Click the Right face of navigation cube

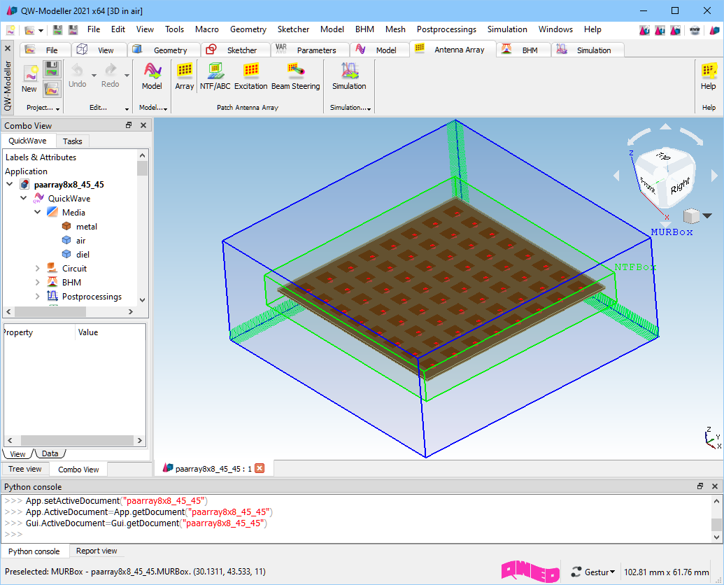pyautogui.click(x=679, y=188)
